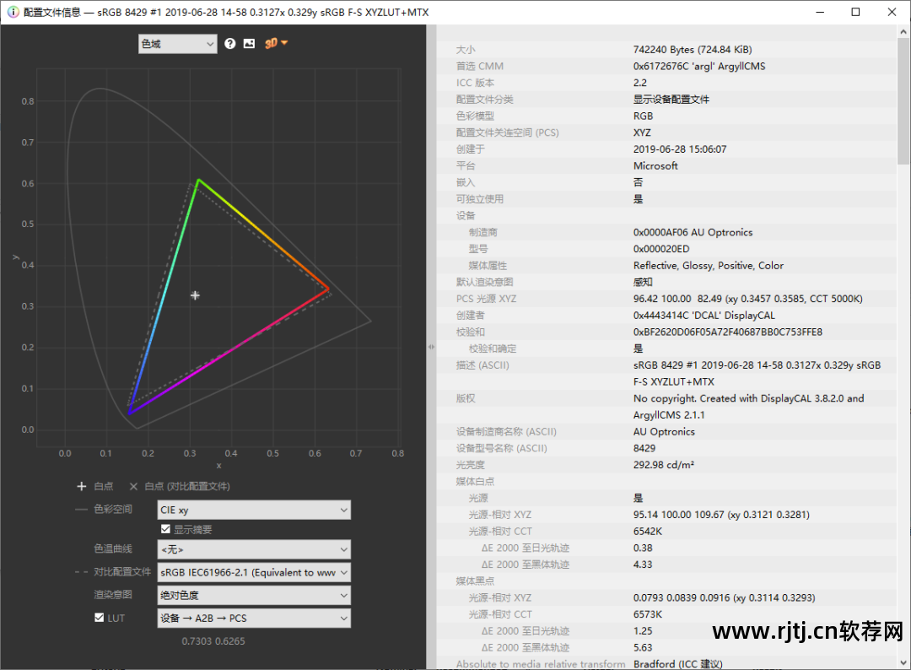This screenshot has width=911, height=670.
Task: Click the Bradford (ICC 建议) value
Action: pos(677,663)
